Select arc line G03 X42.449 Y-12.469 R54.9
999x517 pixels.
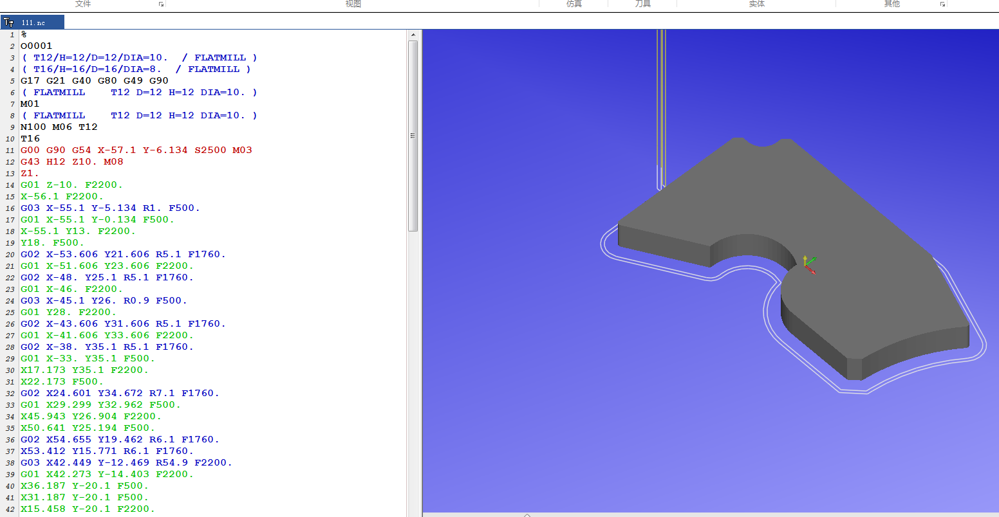[127, 463]
